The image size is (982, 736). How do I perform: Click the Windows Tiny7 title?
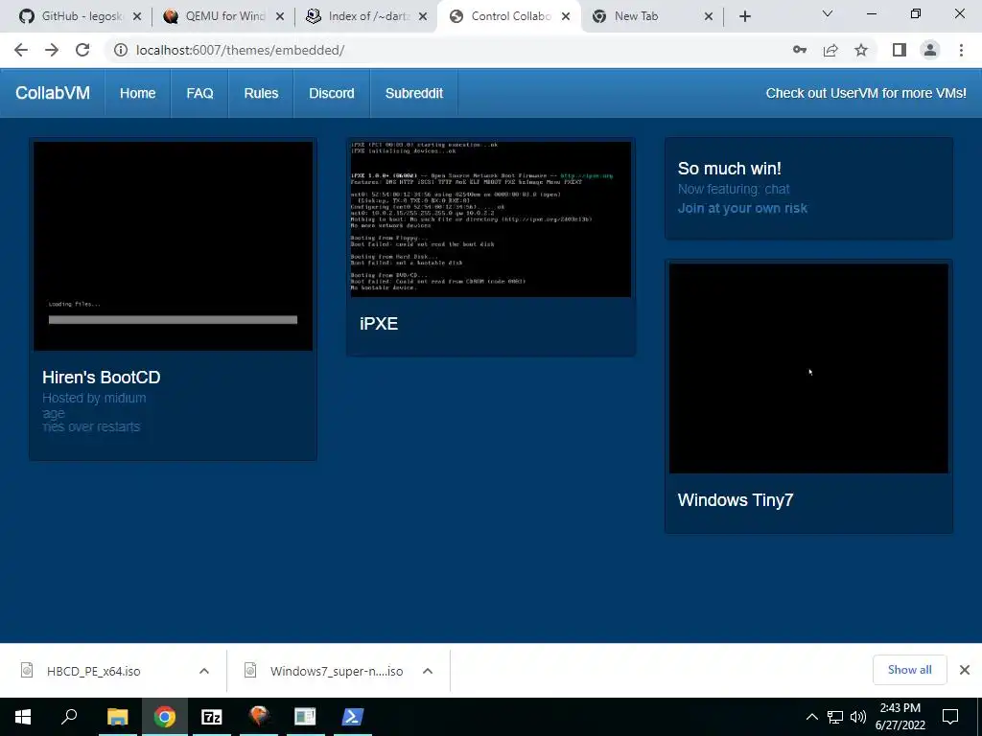(x=736, y=500)
